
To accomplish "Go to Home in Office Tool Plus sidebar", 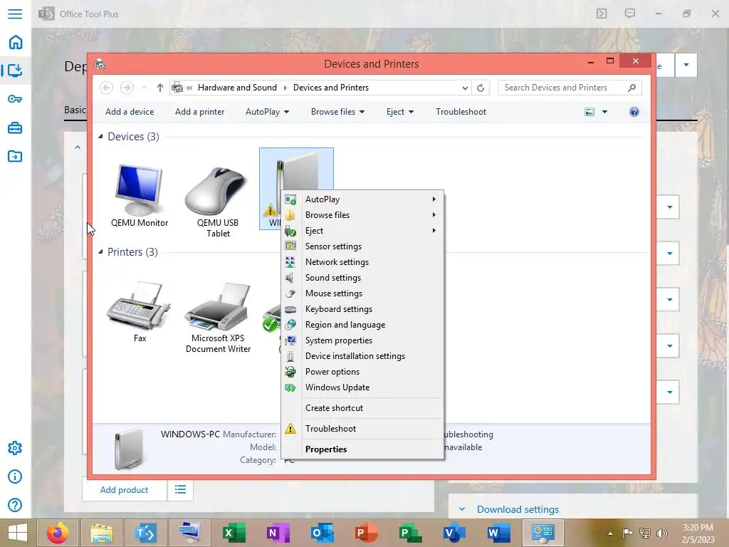I will coord(16,42).
